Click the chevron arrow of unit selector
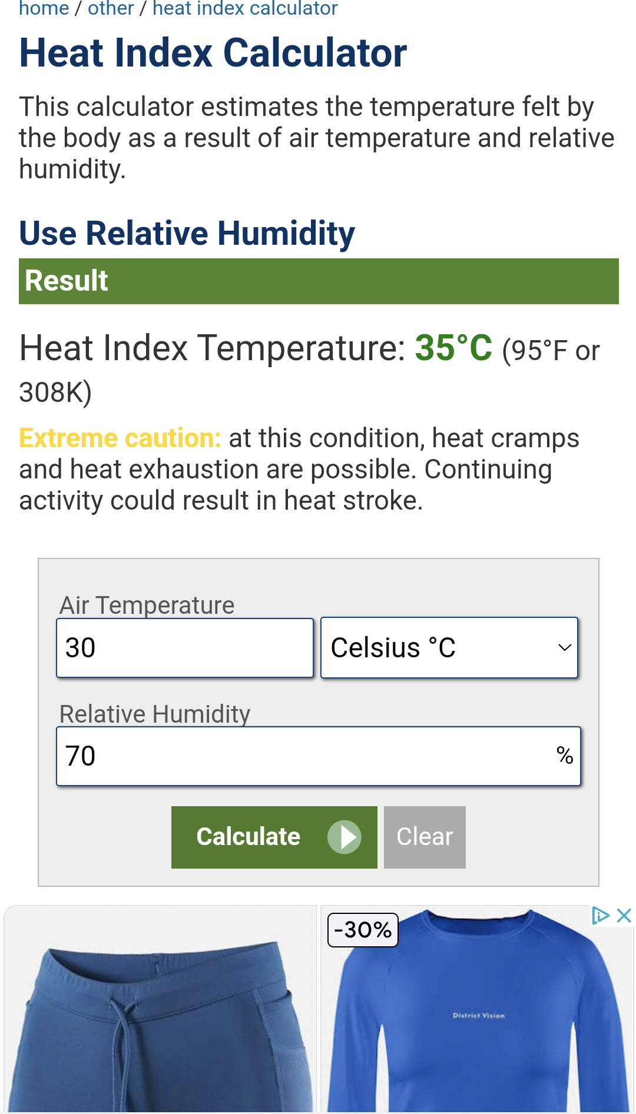Screen dimensions: 636x1114 [x=564, y=648]
